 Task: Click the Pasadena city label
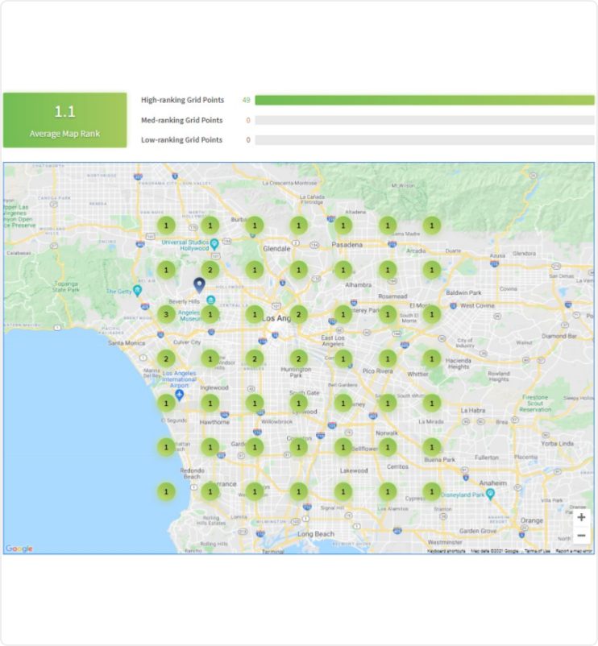pos(347,245)
